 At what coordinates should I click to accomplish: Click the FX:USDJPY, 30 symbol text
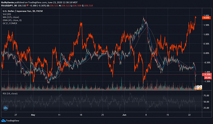9,5
